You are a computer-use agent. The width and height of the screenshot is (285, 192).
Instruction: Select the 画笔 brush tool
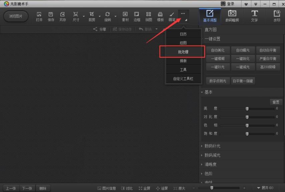coord(172,17)
